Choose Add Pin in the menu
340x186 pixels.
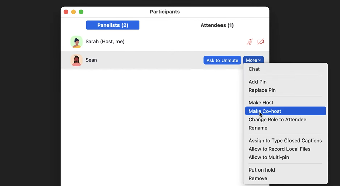coord(258,82)
